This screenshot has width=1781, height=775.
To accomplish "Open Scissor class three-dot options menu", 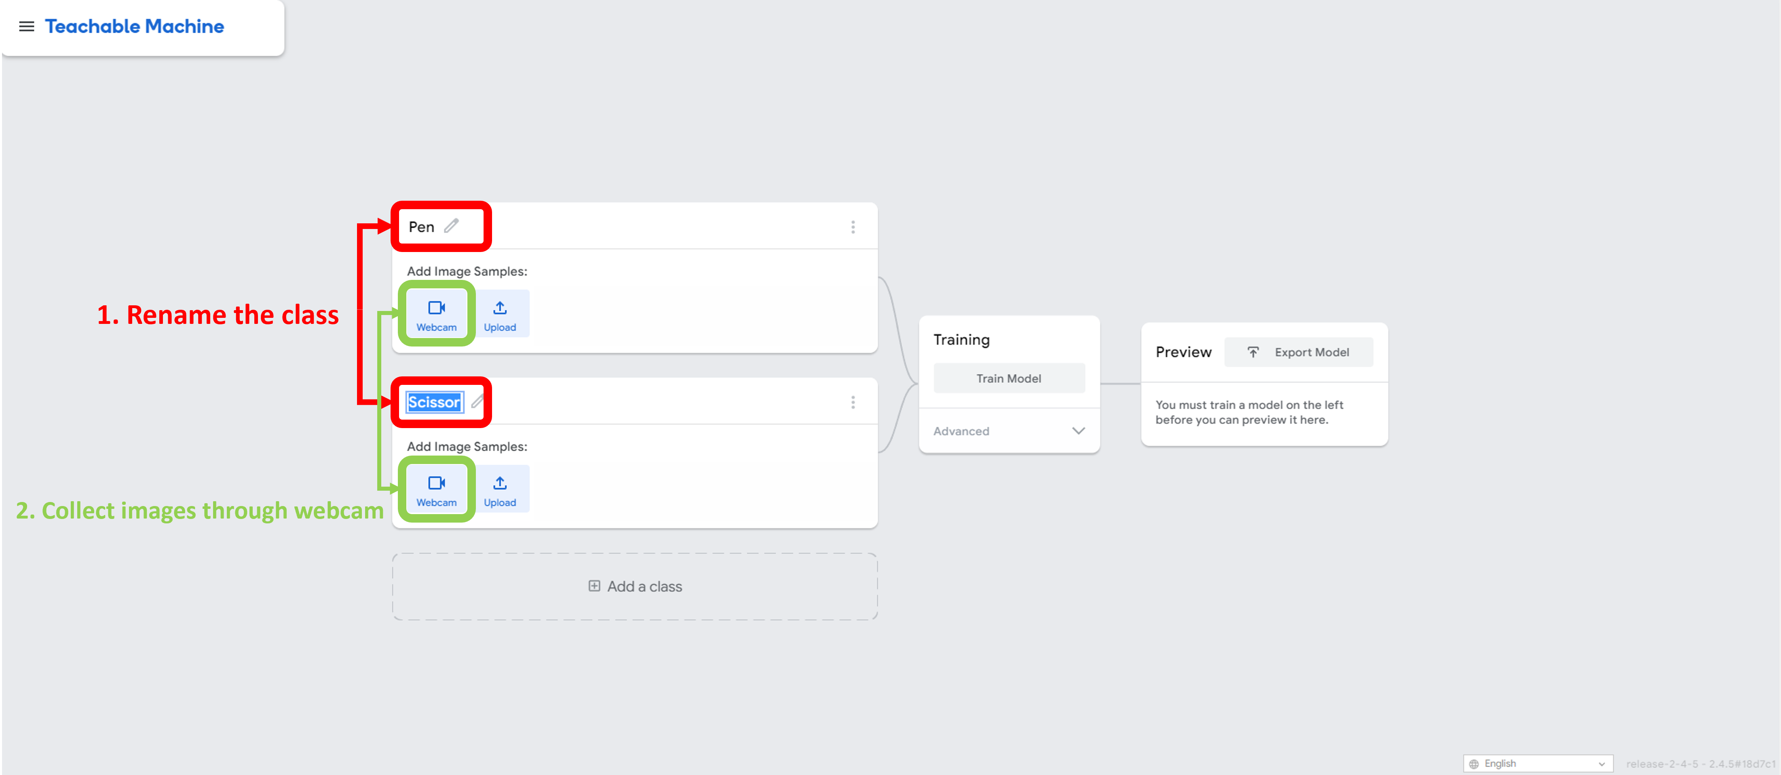I will [x=852, y=402].
